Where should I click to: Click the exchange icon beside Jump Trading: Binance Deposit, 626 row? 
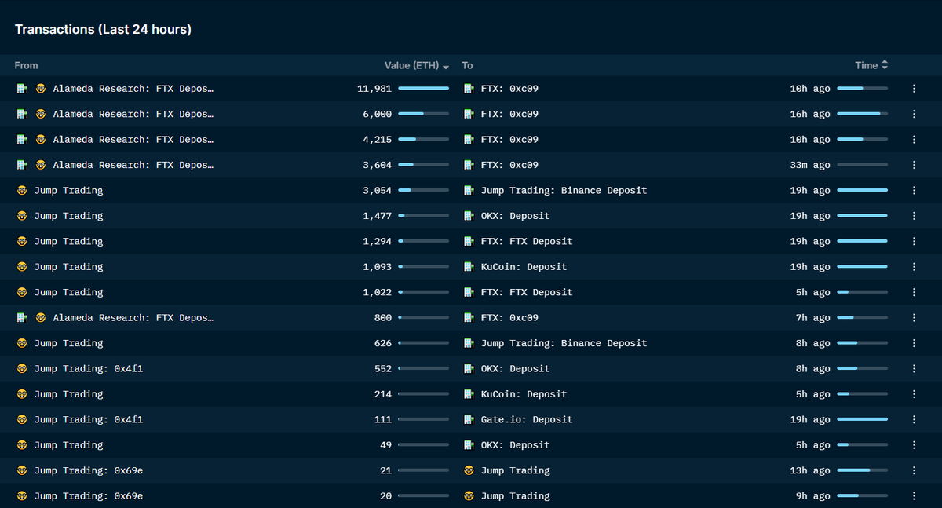click(469, 343)
